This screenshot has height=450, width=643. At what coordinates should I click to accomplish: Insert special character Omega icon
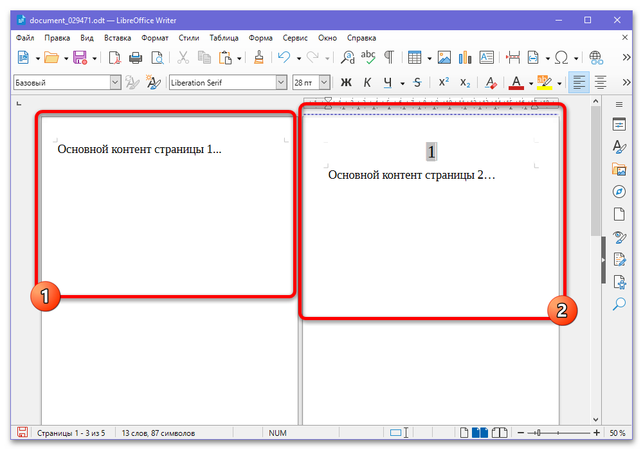561,58
